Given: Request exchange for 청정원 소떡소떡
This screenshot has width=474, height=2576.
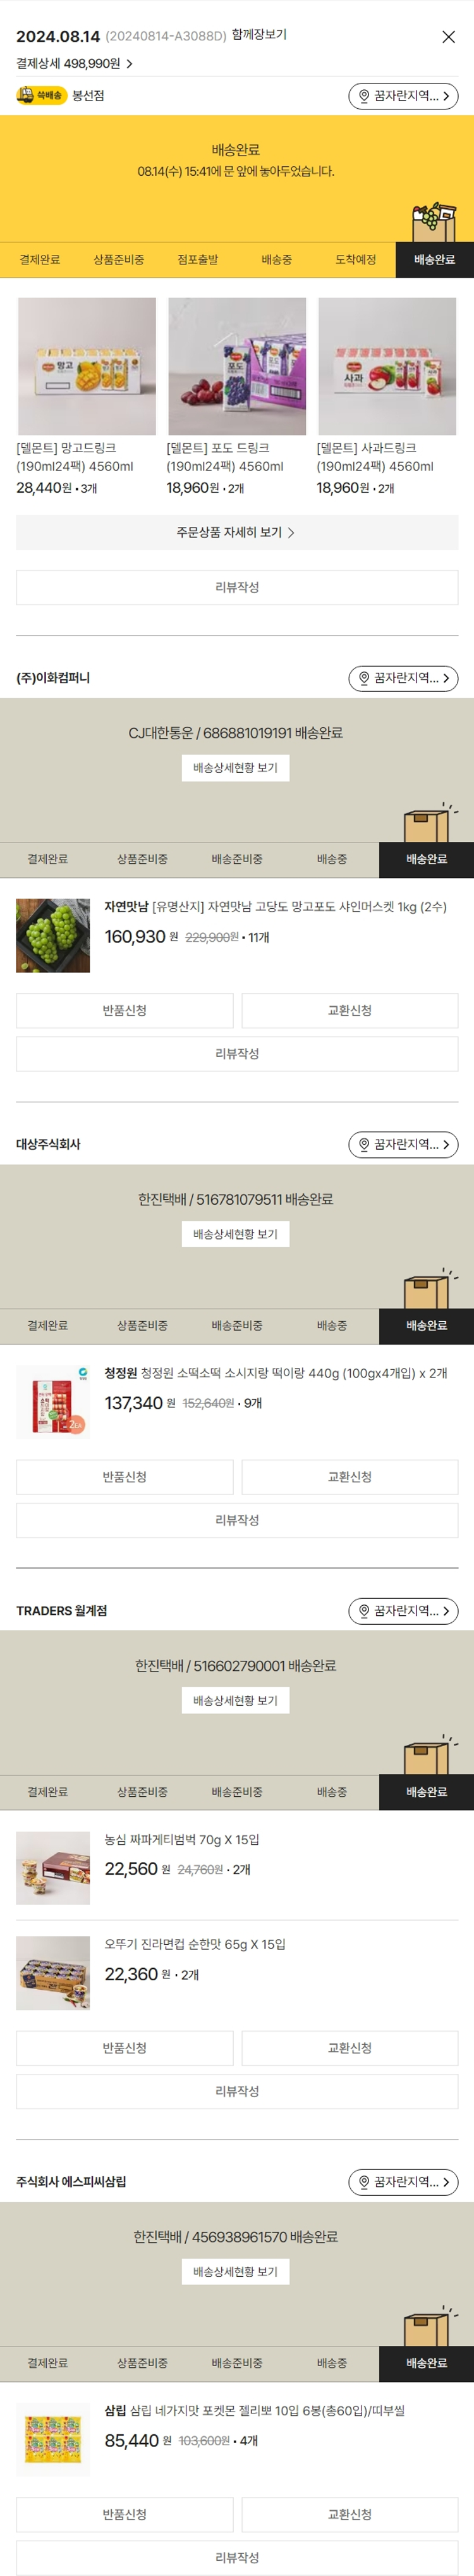Looking at the screenshot, I should tap(349, 1476).
